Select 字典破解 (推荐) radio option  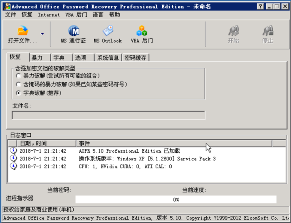pos(18,93)
